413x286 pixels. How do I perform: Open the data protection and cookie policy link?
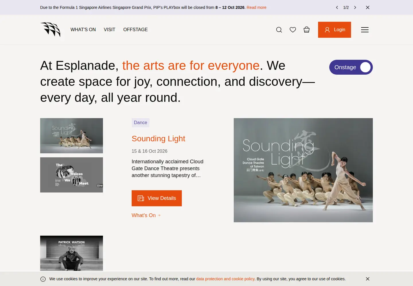coord(225,279)
